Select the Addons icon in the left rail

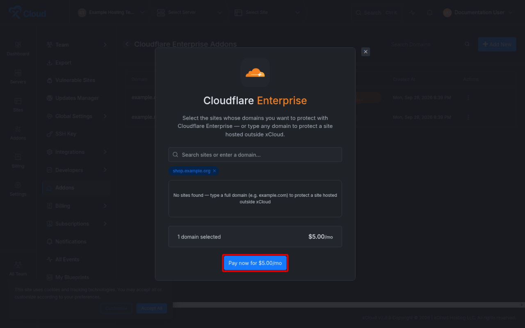tap(18, 133)
